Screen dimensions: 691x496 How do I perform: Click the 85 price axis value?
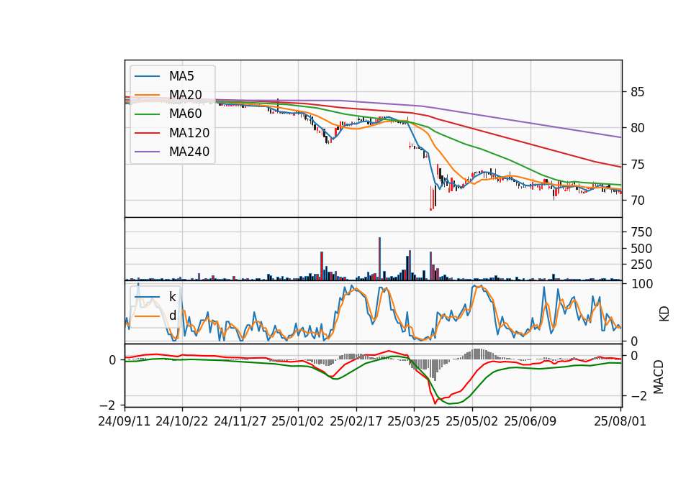[637, 92]
